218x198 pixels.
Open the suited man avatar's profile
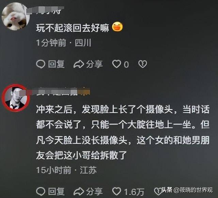[16, 98]
